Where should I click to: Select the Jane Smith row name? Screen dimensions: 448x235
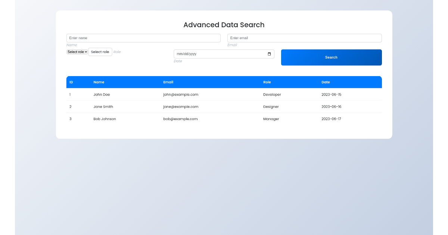(x=103, y=107)
